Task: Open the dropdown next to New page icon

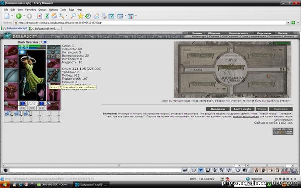Action: [x=12, y=16]
